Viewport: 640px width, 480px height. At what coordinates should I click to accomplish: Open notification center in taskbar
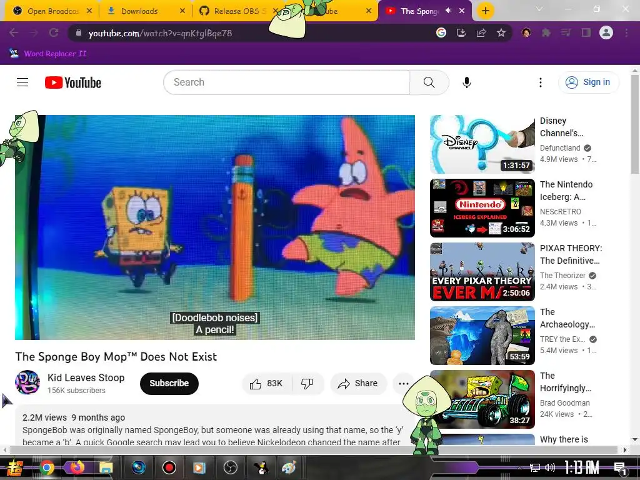[621, 467]
